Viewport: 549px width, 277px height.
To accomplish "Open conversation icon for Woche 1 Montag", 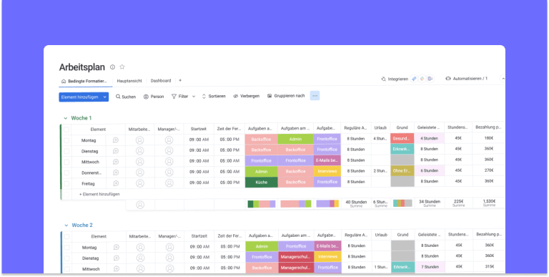I will [x=116, y=140].
